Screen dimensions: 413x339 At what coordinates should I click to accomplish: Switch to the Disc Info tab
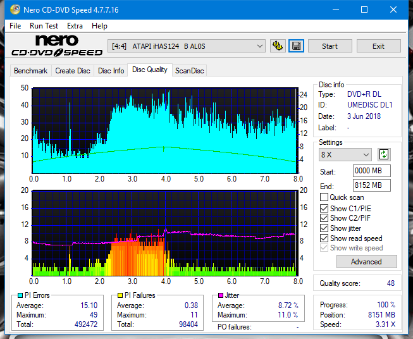pos(111,71)
